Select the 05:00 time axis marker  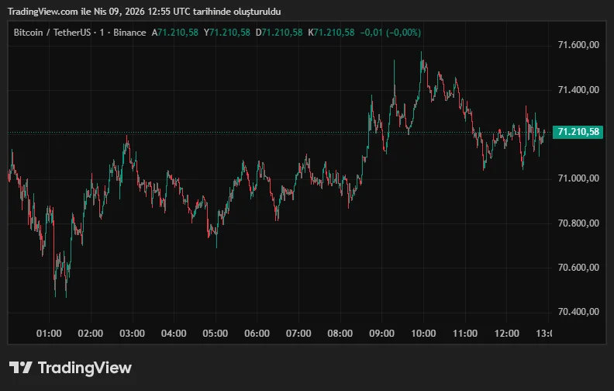215,333
